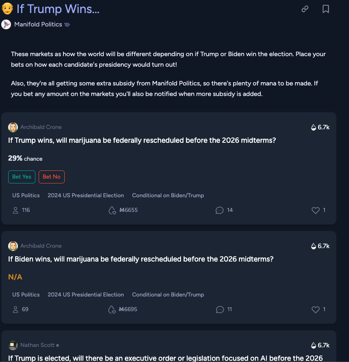Open Nathan Scott's profile
This screenshot has height=362, width=349.
click(37, 345)
